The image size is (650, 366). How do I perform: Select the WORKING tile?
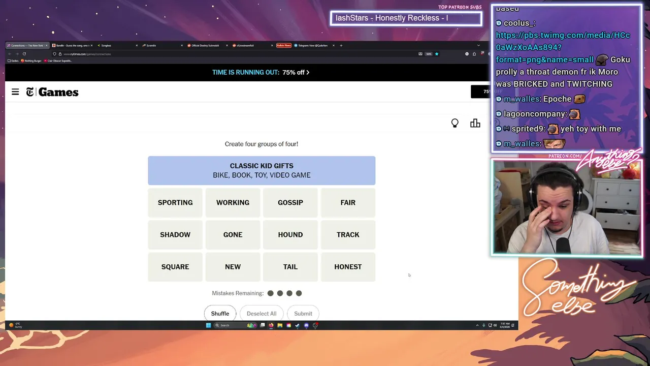[233, 202]
